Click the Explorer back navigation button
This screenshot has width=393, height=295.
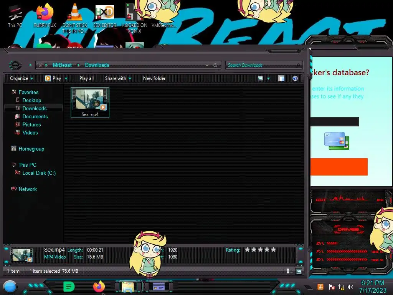(x=15, y=65)
